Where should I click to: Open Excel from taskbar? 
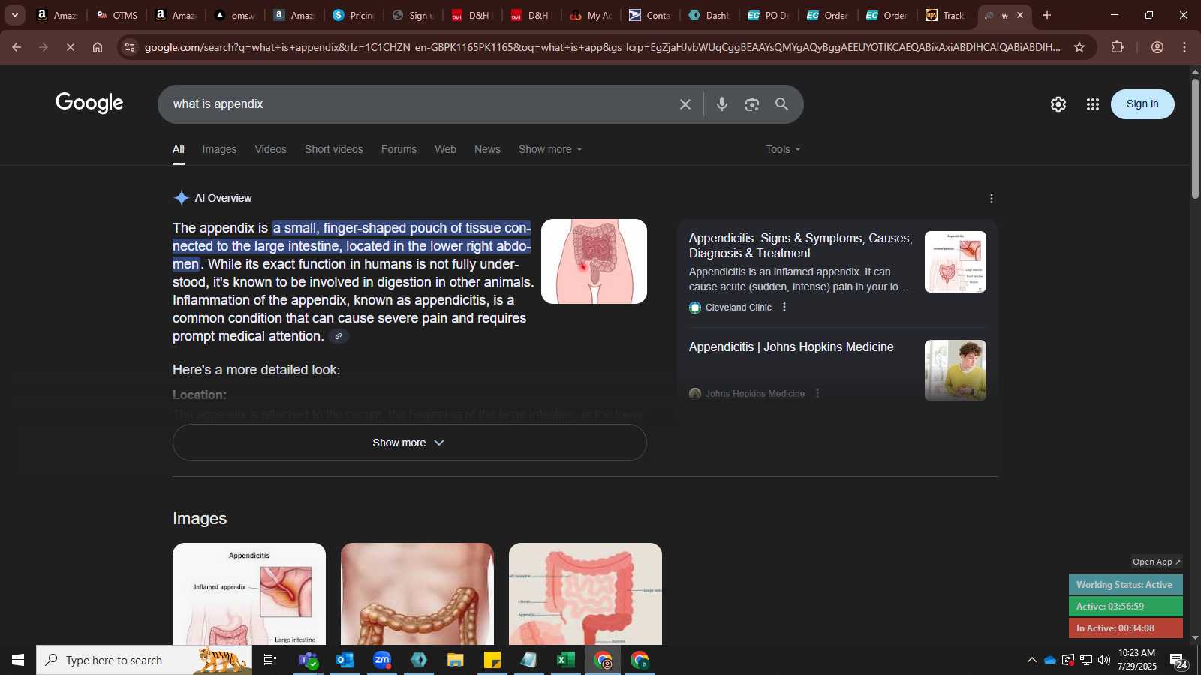tap(565, 660)
